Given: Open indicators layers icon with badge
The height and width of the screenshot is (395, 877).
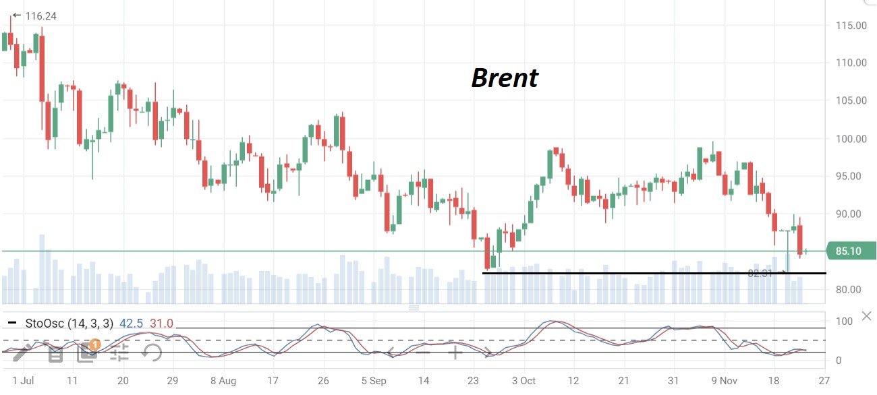Looking at the screenshot, I should point(86,351).
